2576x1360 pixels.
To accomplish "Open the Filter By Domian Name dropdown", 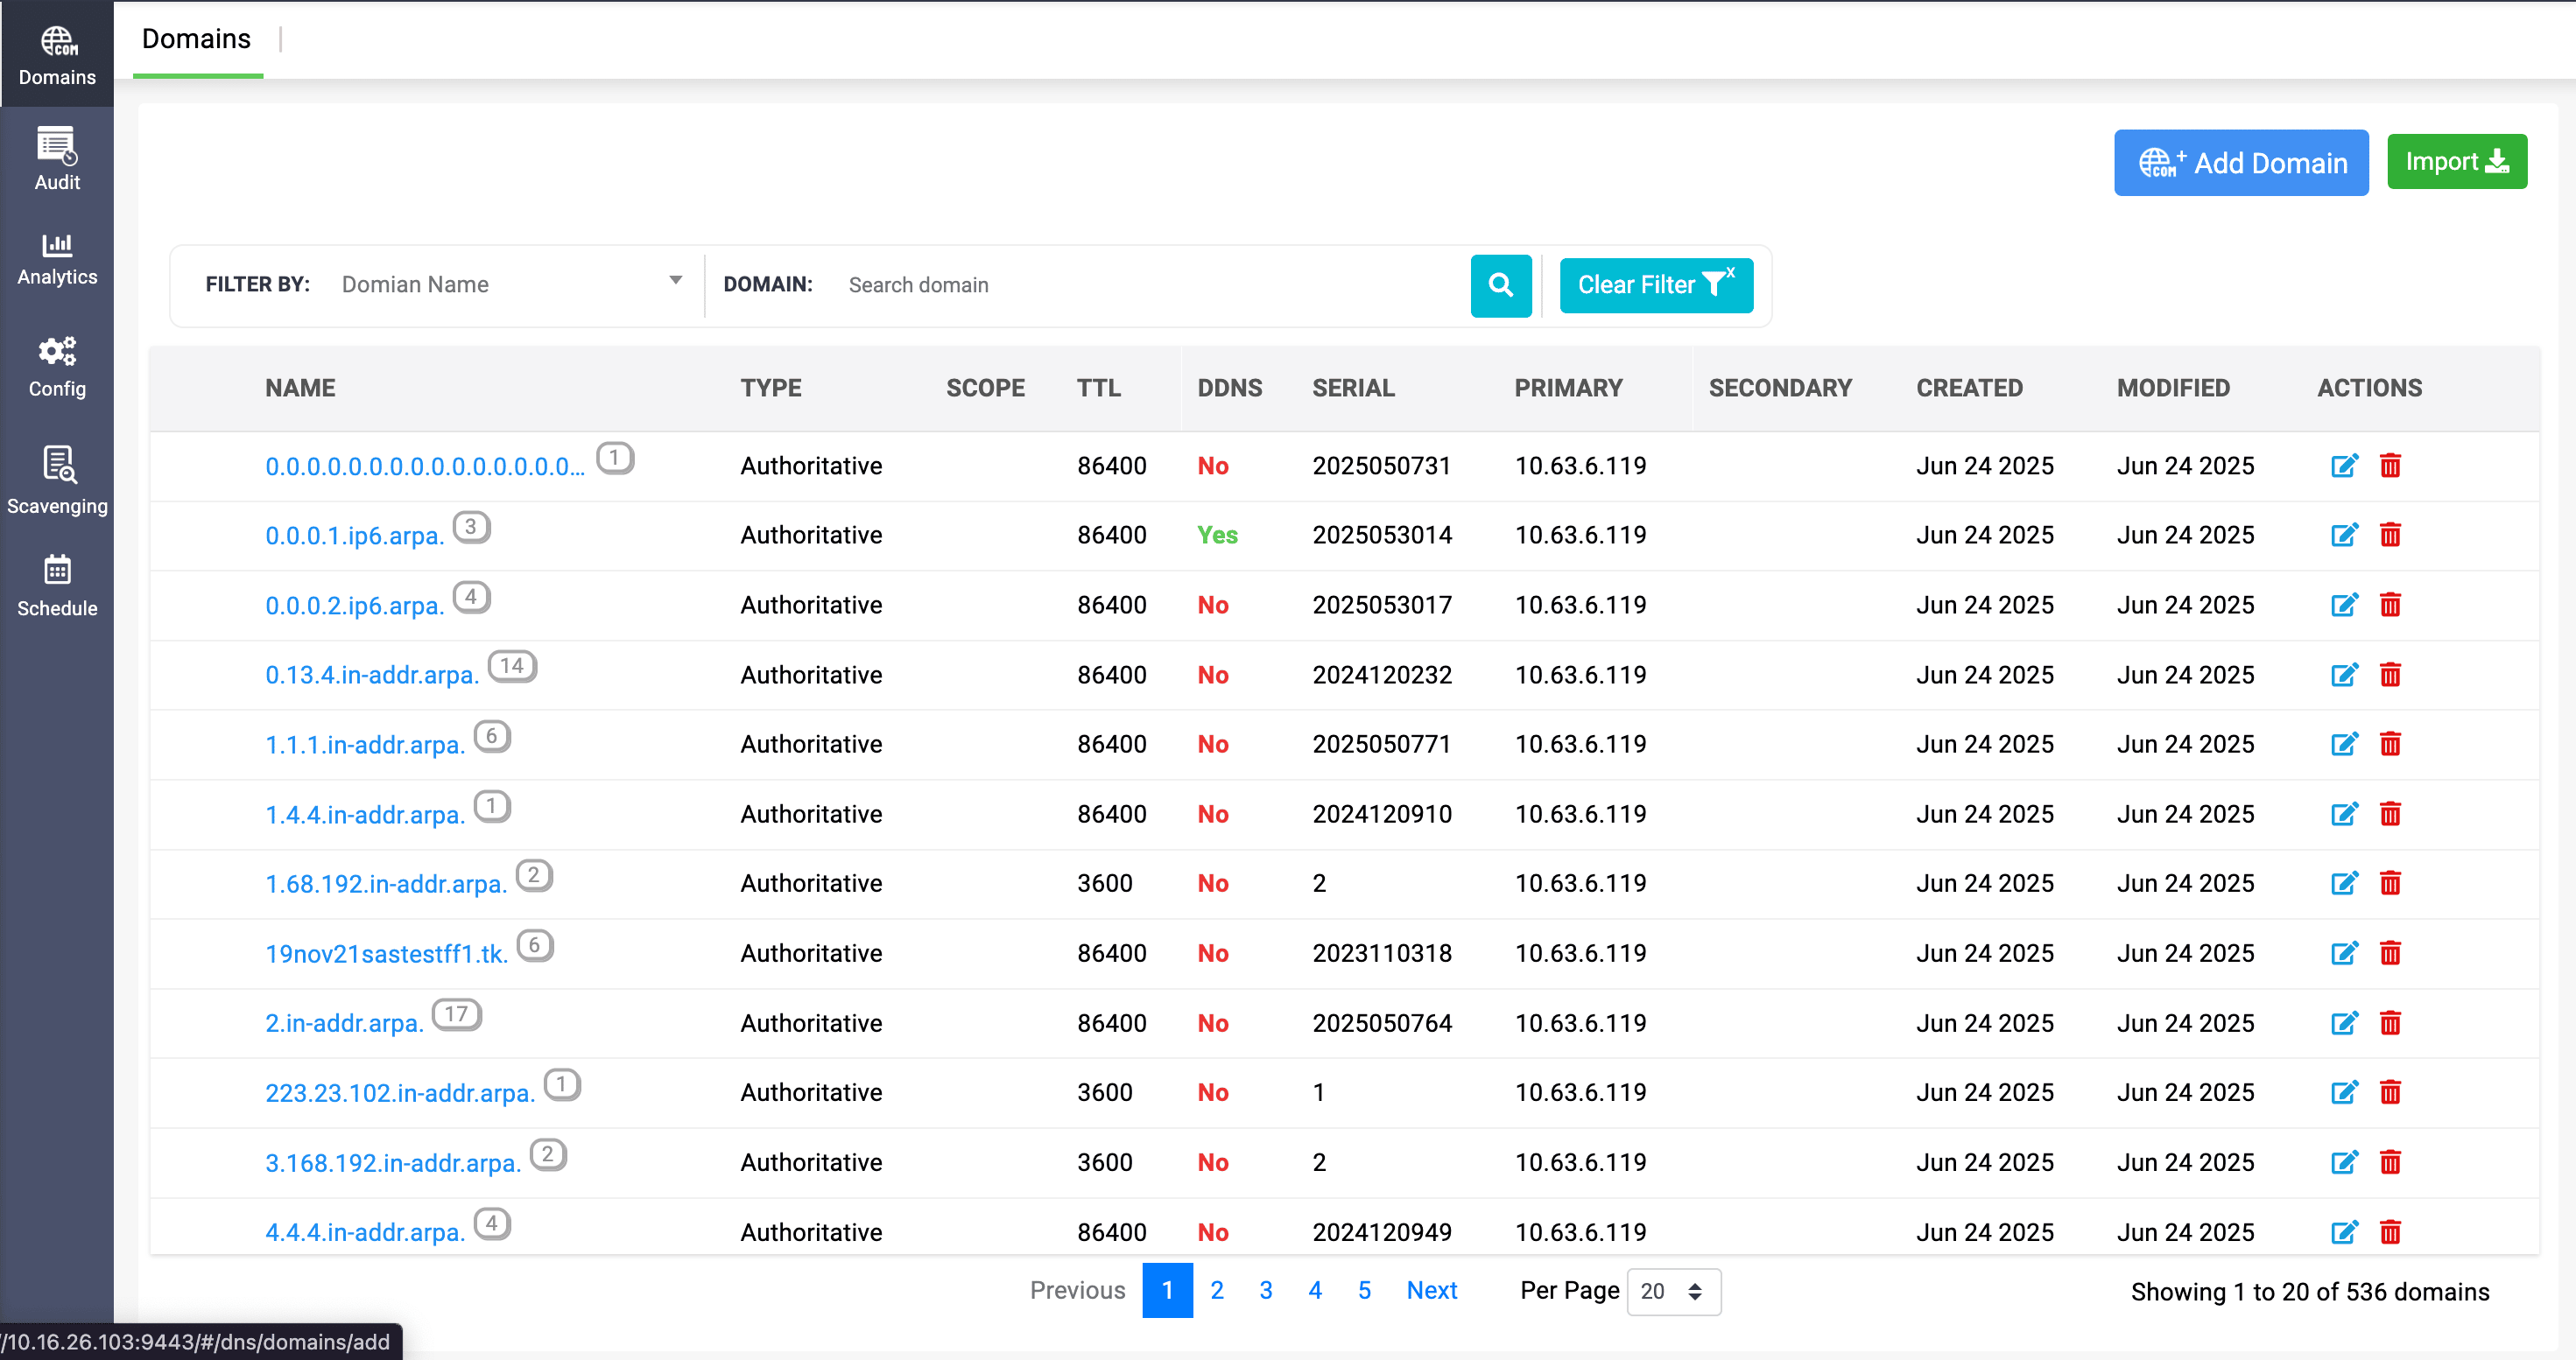I will (511, 284).
